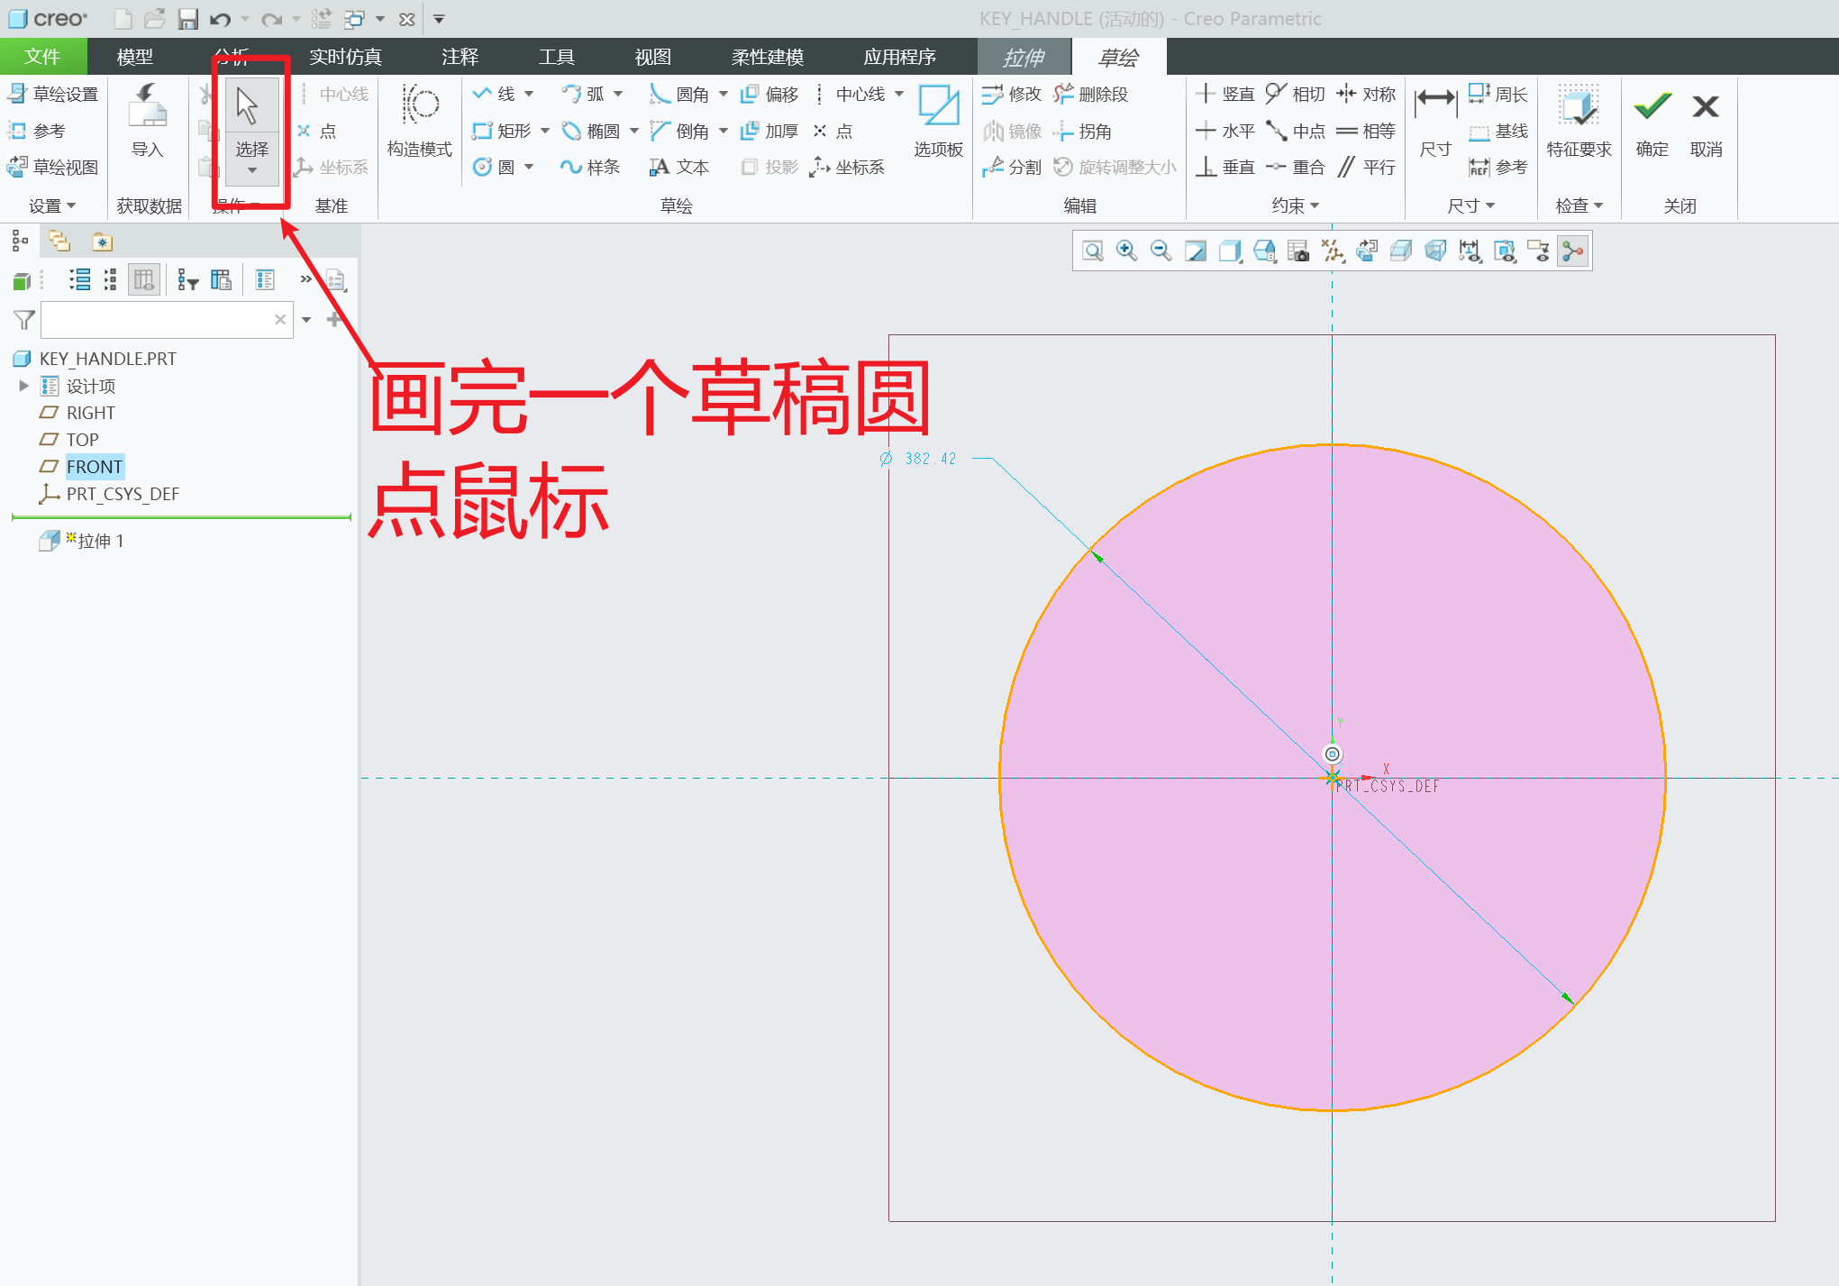Select the Spline (样条) tool

click(590, 167)
